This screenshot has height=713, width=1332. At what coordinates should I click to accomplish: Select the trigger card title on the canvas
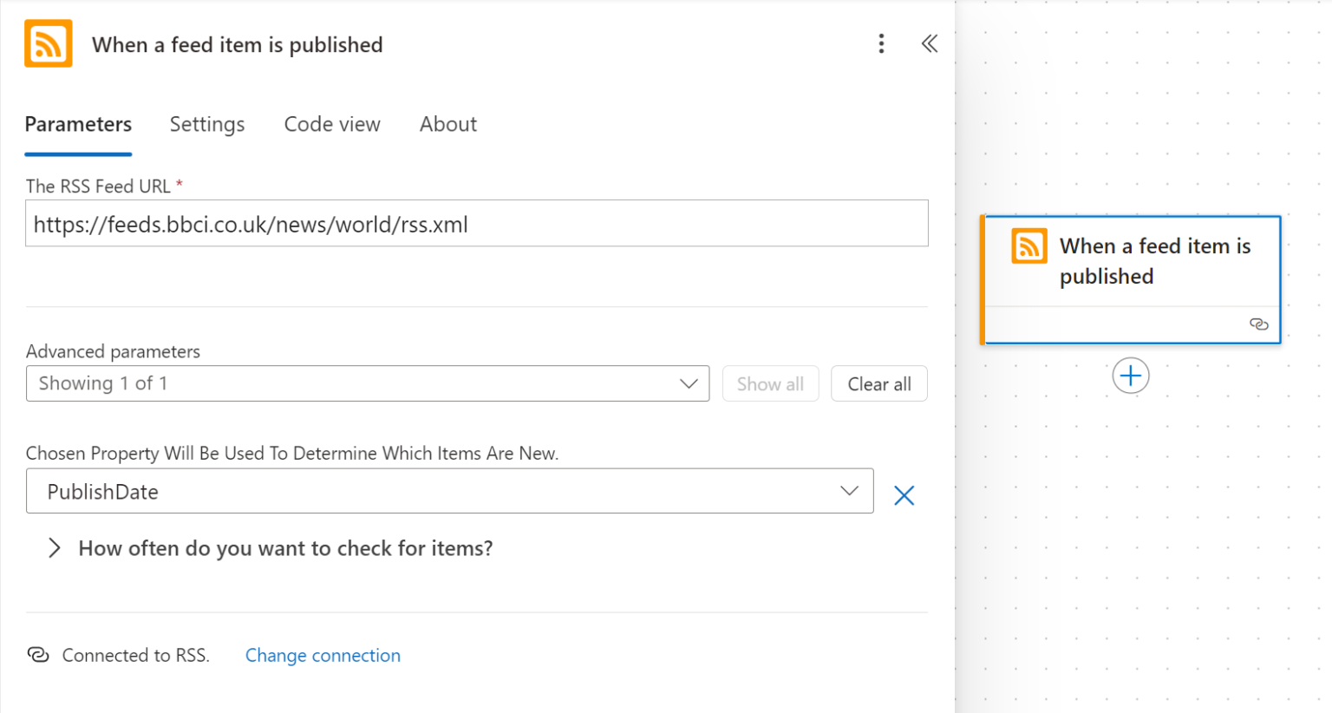(x=1153, y=261)
